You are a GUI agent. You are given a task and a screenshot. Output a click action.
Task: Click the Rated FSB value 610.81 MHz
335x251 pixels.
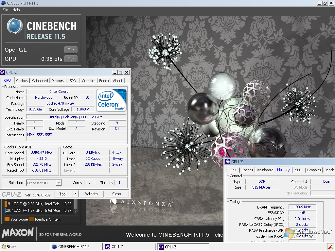coord(42,170)
